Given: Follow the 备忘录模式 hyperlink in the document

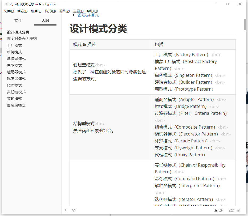Looking at the screenshot, I should click(x=88, y=15).
